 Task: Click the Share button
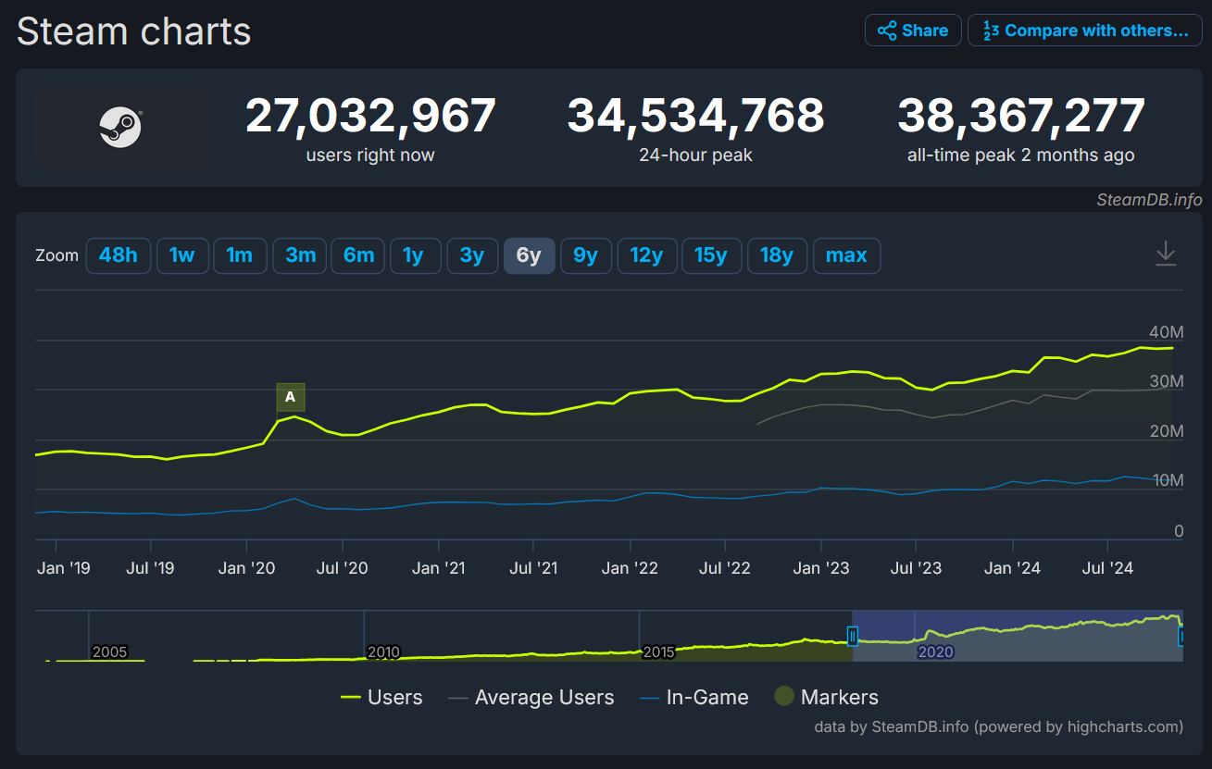pos(913,31)
